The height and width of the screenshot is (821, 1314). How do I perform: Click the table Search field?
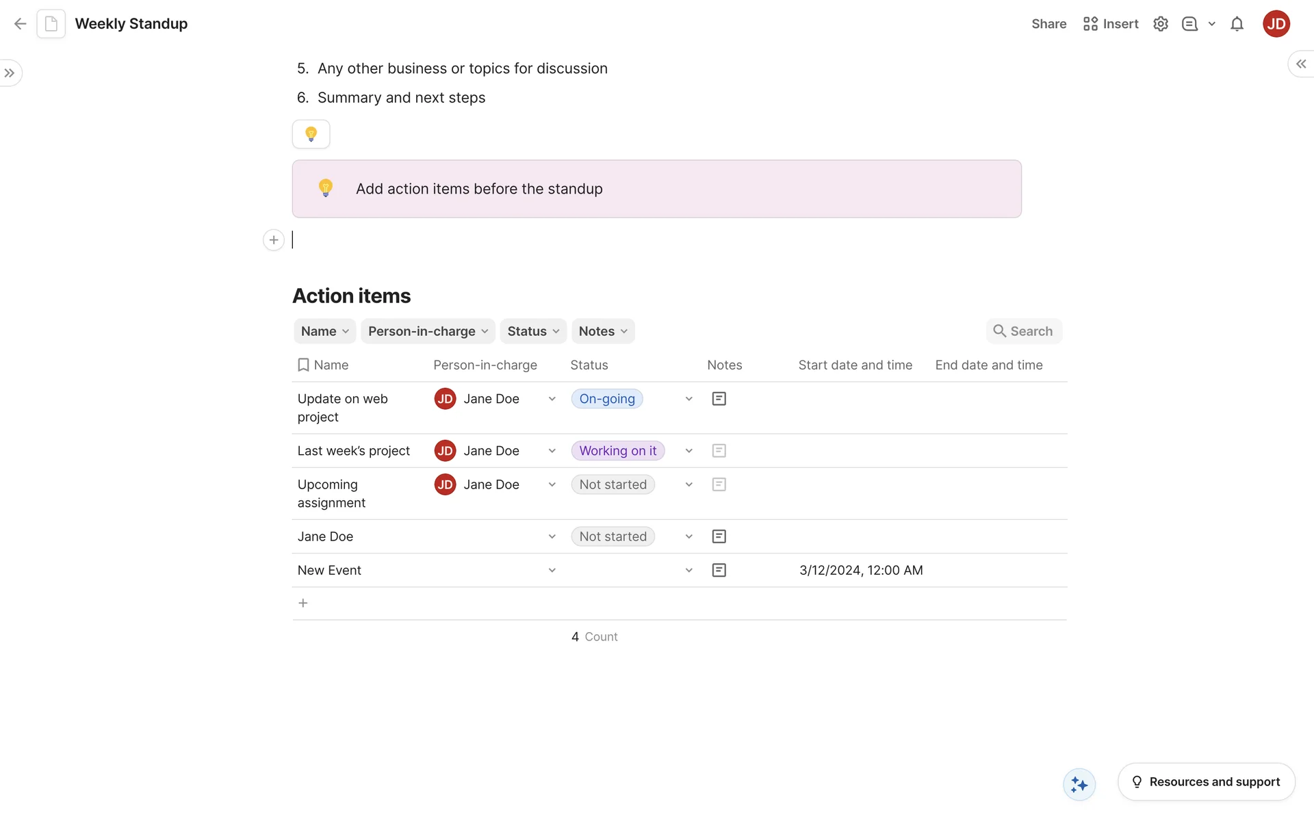pos(1024,331)
